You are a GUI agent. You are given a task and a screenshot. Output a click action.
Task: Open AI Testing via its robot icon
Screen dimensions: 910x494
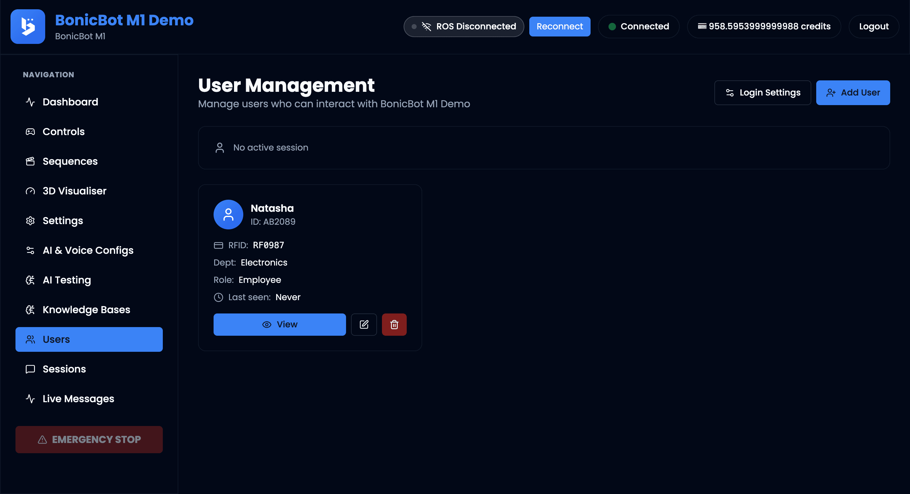click(x=30, y=280)
